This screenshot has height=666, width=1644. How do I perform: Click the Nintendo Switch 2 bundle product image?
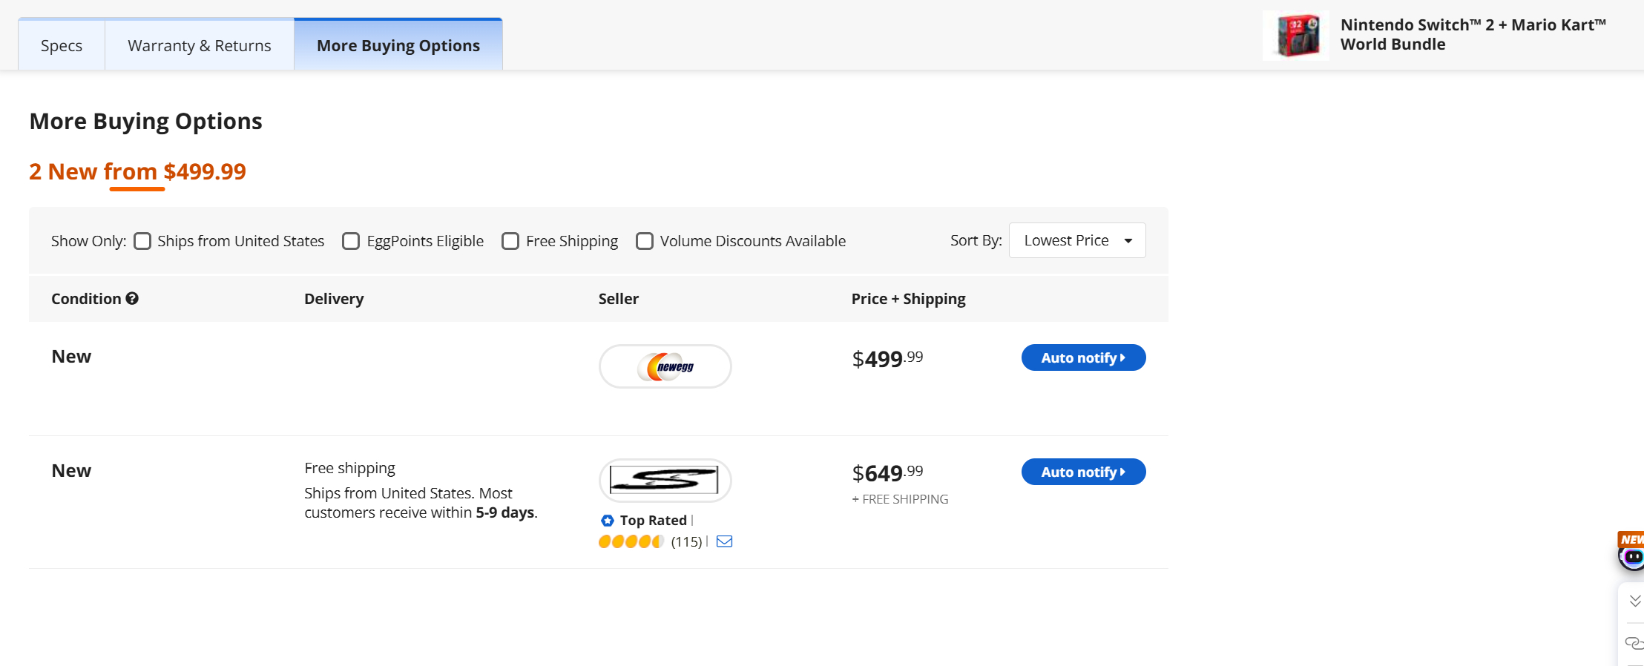pos(1295,35)
